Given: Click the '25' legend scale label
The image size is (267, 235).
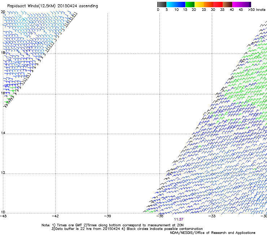Looking at the screenshot, I should point(204,10).
